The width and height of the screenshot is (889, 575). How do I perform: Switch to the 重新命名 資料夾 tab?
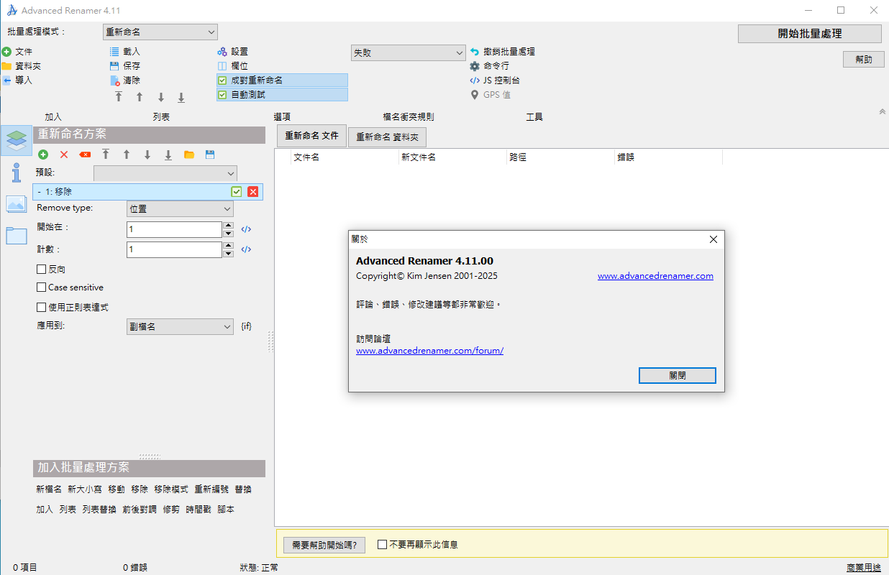tap(387, 137)
